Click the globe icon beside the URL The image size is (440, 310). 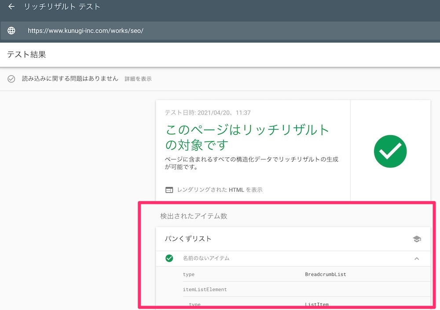click(x=11, y=31)
